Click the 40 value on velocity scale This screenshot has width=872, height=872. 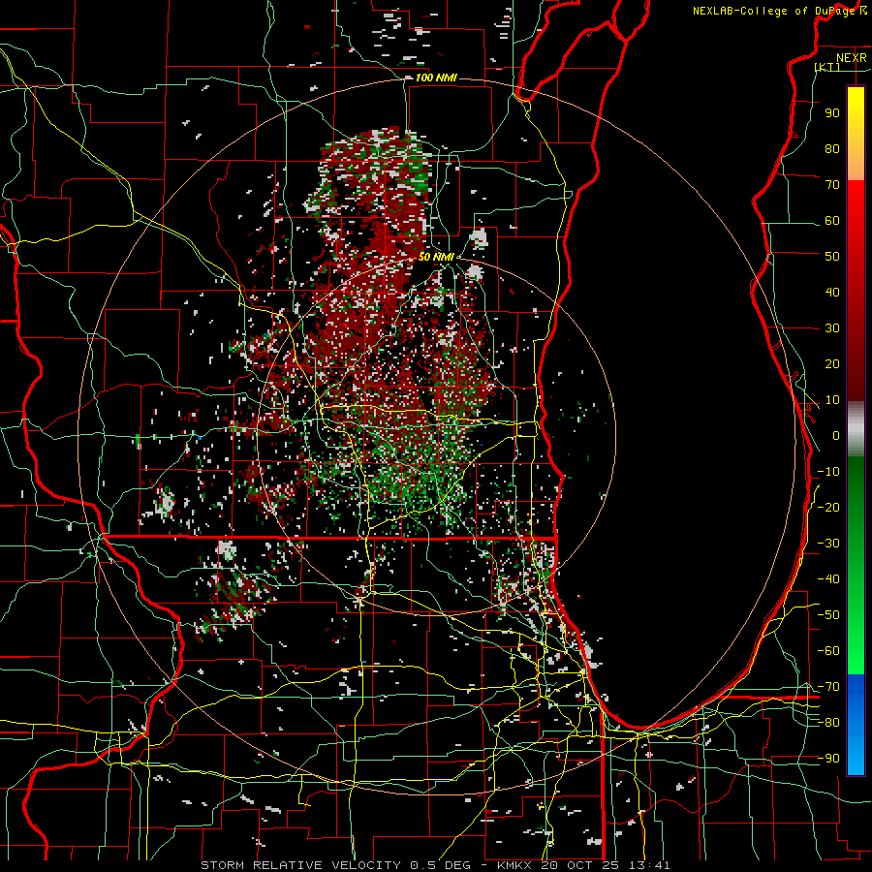coord(832,292)
